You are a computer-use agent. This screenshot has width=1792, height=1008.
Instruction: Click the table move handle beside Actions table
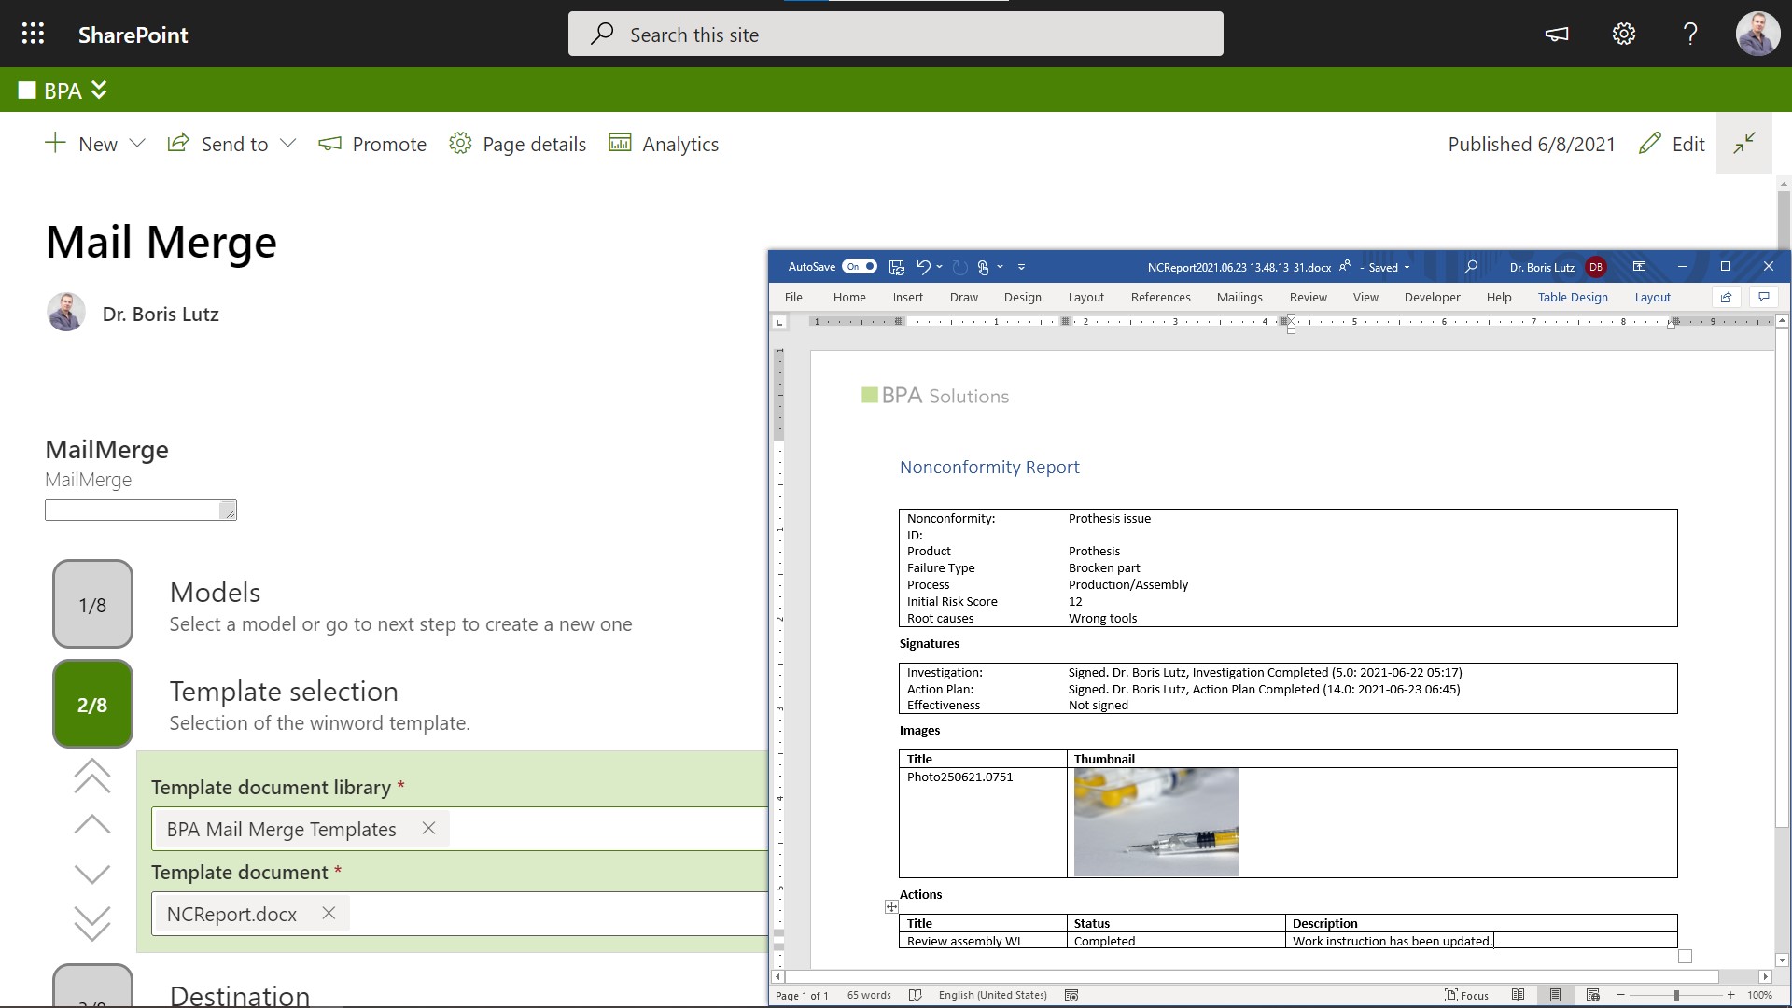(x=891, y=906)
